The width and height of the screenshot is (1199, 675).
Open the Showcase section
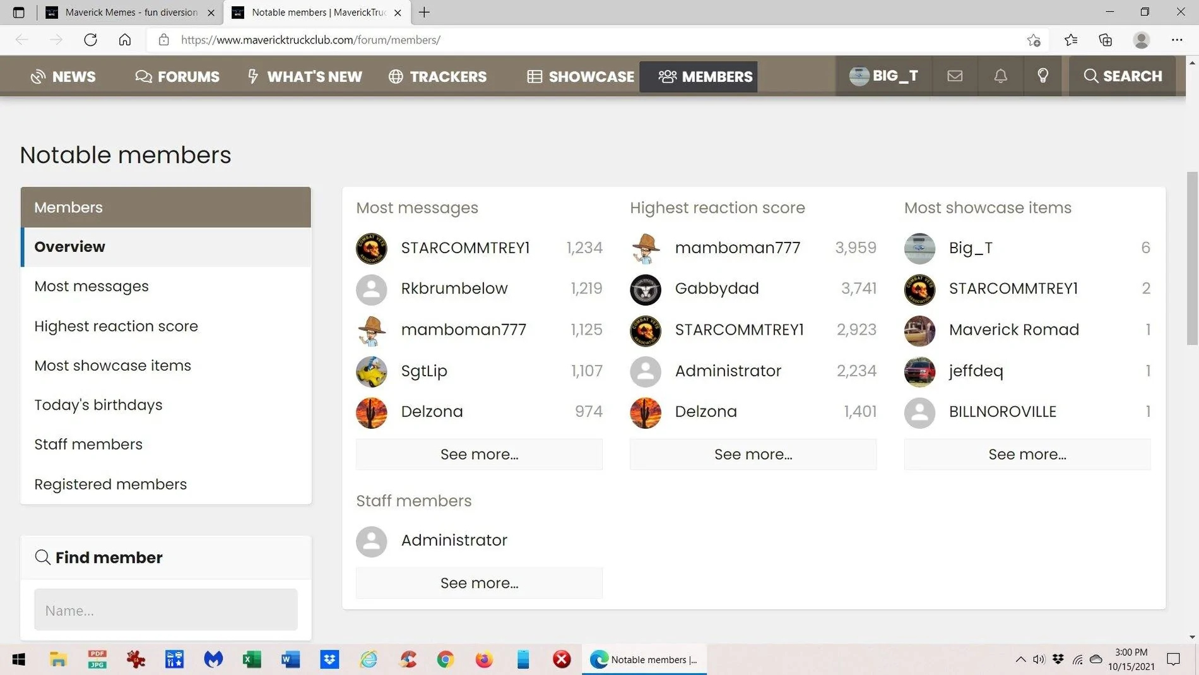tap(581, 76)
